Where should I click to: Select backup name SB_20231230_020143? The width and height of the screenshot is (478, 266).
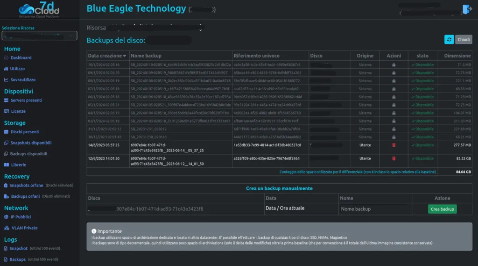pyautogui.click(x=148, y=137)
